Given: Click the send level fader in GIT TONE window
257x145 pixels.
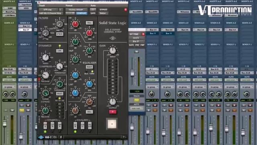Looking at the screenshot, I should coord(132,73).
